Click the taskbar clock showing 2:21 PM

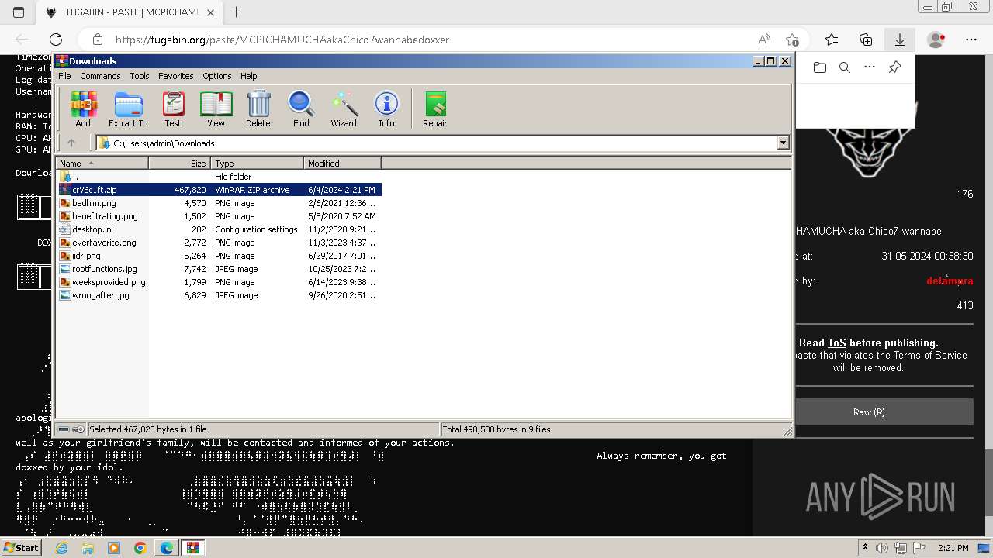coord(952,548)
